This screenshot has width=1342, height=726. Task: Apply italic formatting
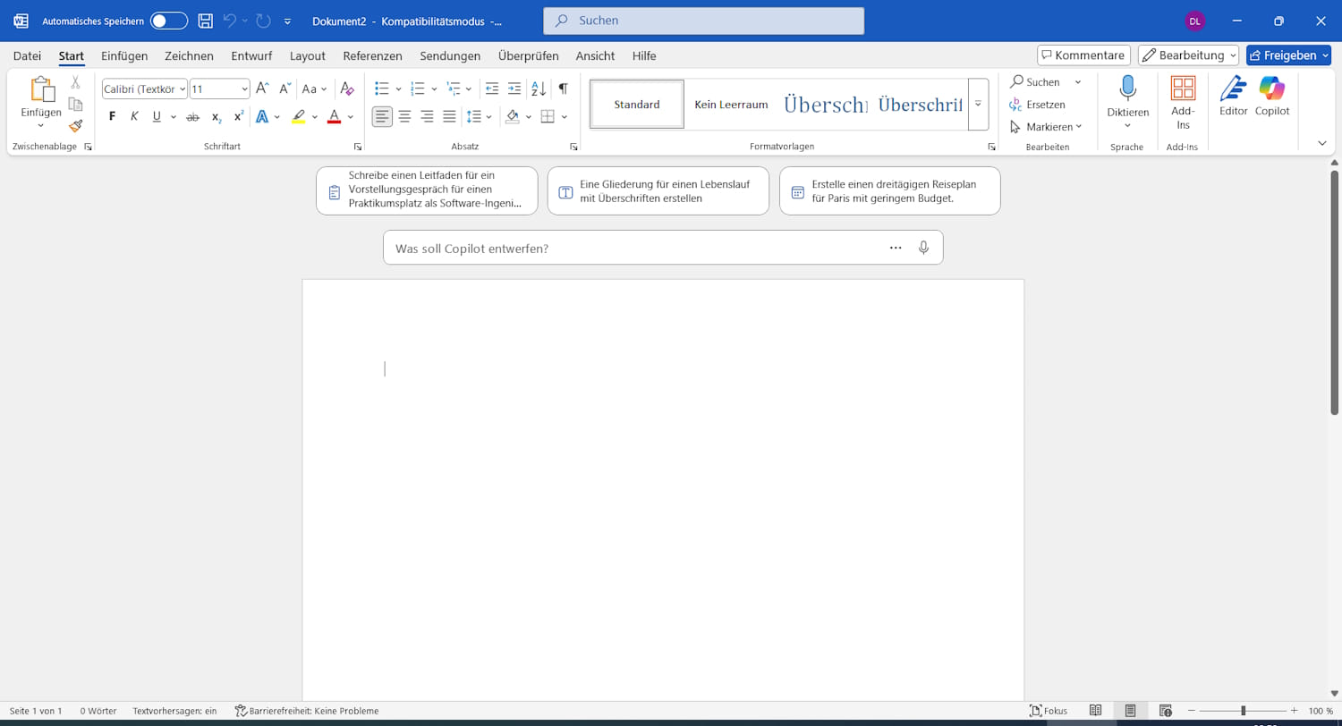(134, 116)
